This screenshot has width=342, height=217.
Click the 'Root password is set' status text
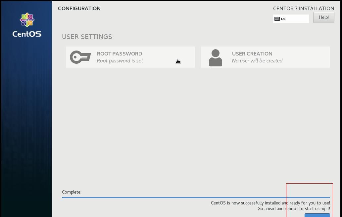click(120, 61)
